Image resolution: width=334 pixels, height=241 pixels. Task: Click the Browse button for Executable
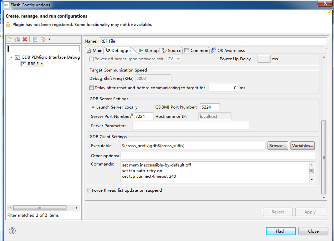point(278,146)
